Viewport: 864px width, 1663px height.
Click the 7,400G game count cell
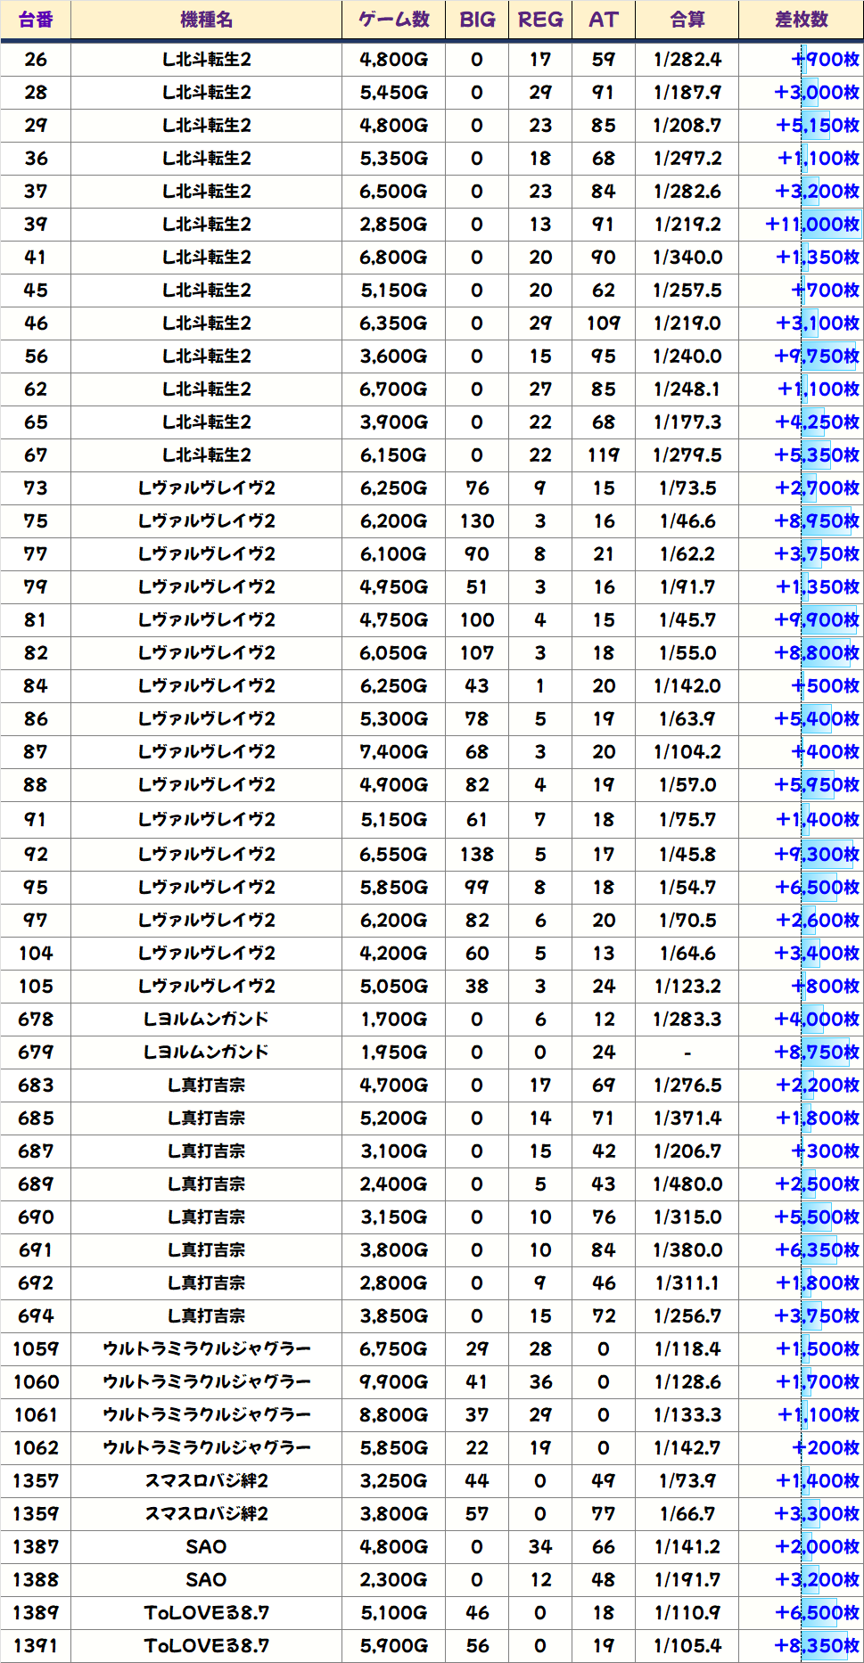pos(393,752)
